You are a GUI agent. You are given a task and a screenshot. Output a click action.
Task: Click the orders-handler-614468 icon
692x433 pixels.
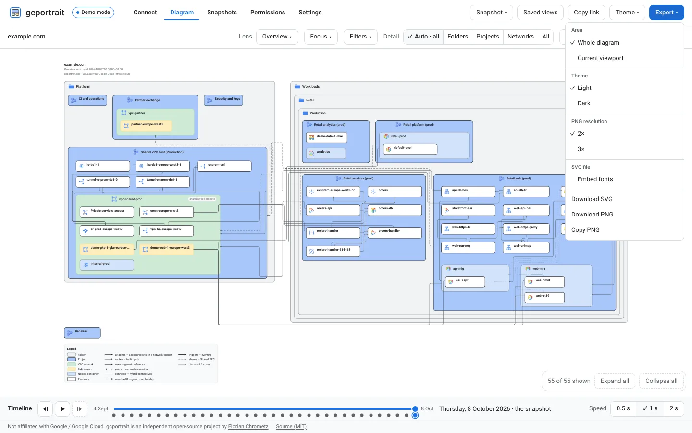click(x=311, y=251)
